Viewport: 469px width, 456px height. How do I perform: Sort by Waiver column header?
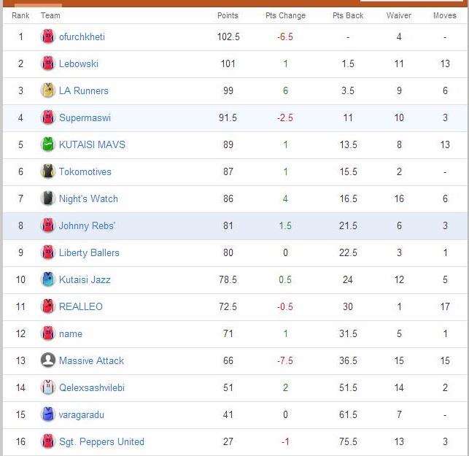(399, 15)
